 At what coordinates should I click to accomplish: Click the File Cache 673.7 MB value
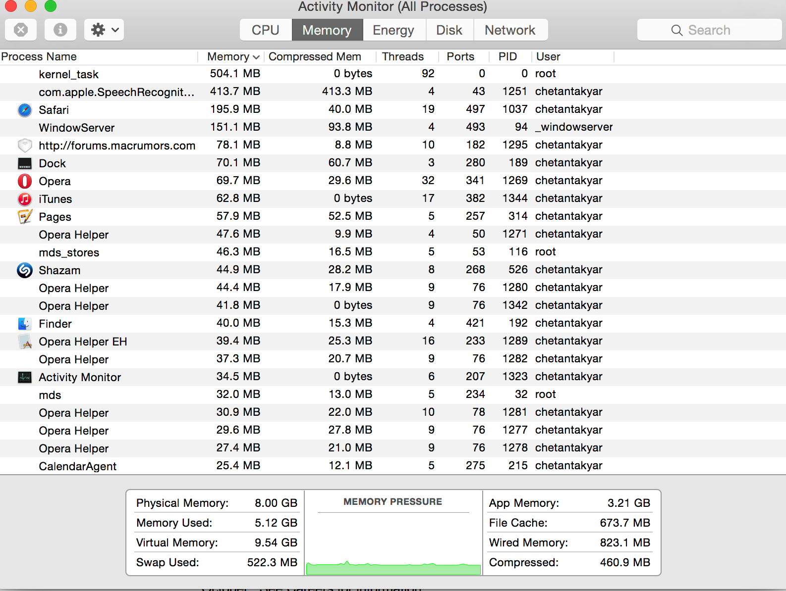click(x=625, y=523)
